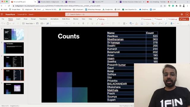This screenshot has width=190, height=107.
Task: Switch to the Animations tab
Action: (54, 19)
